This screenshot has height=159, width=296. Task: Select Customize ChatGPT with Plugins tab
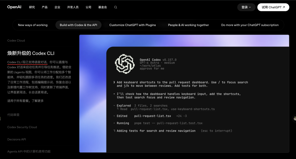click(x=133, y=25)
